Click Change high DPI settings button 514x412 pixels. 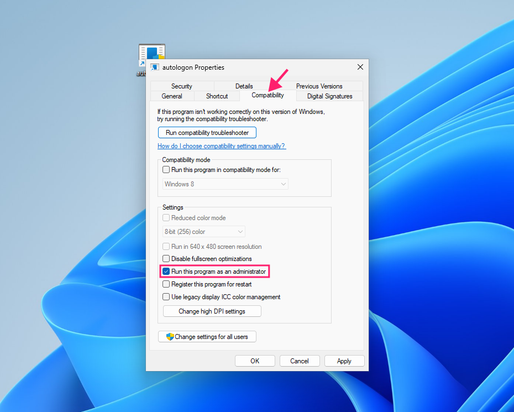pyautogui.click(x=212, y=311)
